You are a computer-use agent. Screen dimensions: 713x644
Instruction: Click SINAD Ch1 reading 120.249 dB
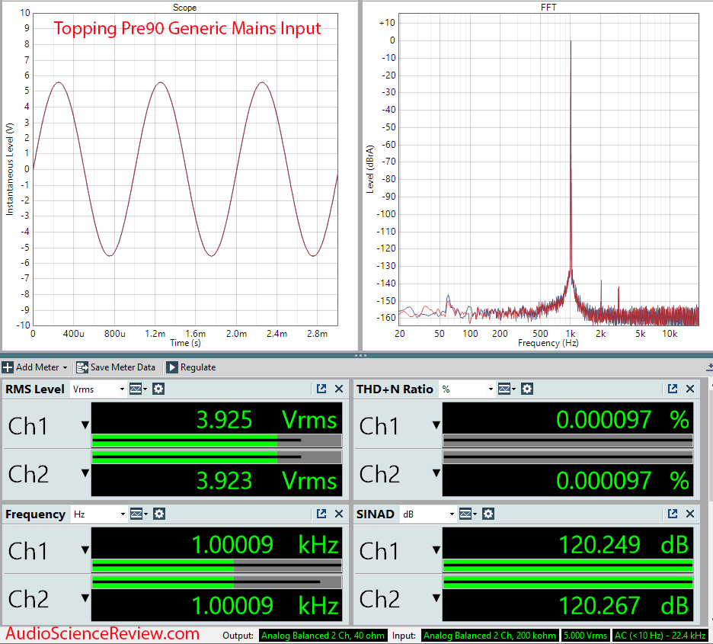pos(623,544)
